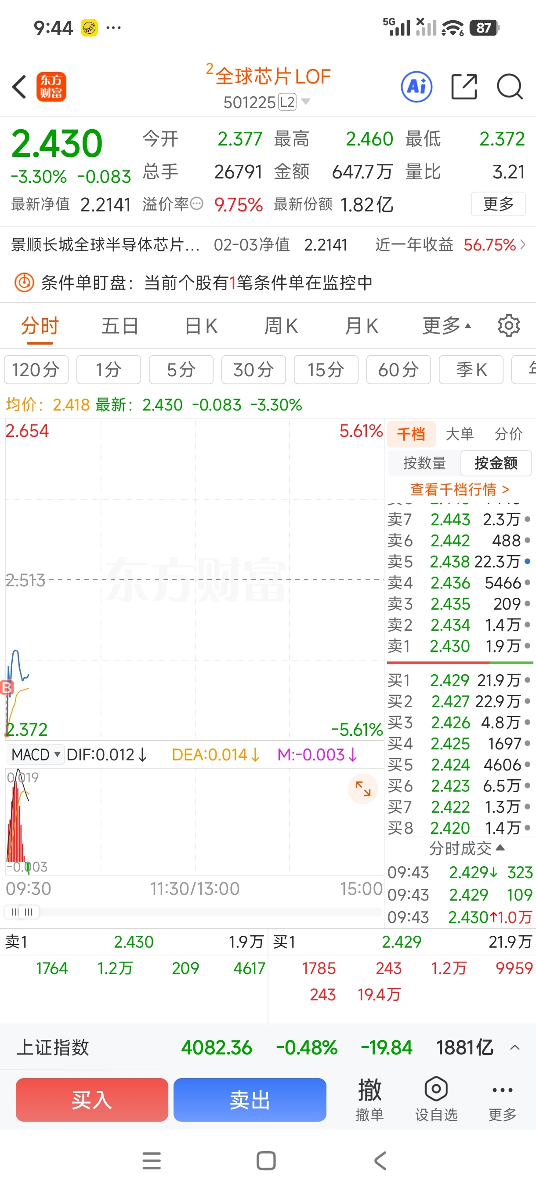Open chart settings gear icon

click(x=509, y=326)
